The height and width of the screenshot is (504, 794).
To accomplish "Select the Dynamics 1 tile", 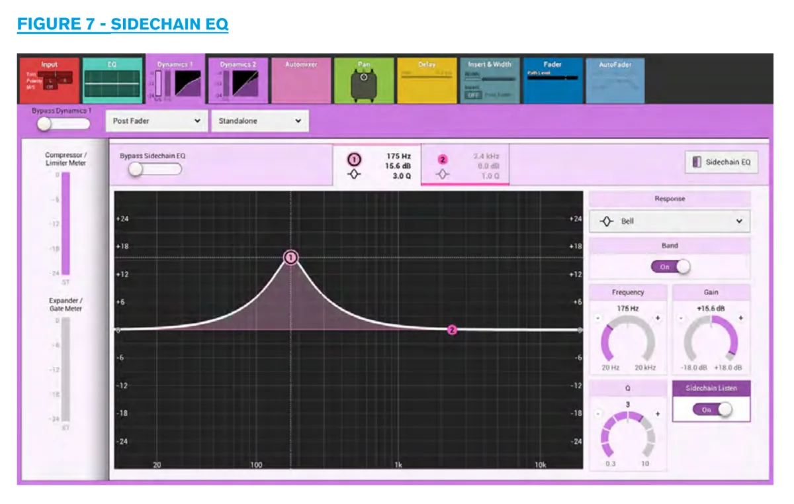I will click(175, 80).
